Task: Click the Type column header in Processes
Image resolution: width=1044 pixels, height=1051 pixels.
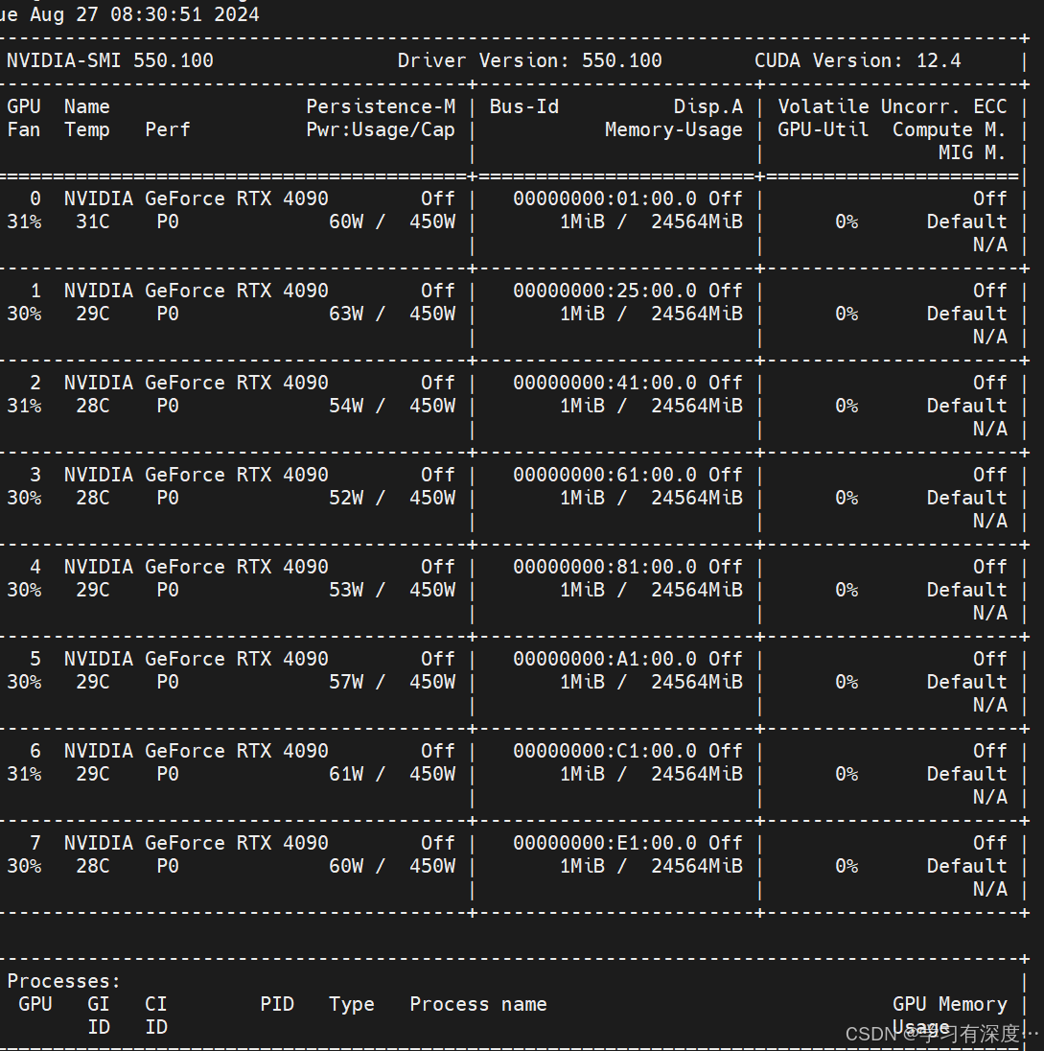Action: coord(351,1004)
